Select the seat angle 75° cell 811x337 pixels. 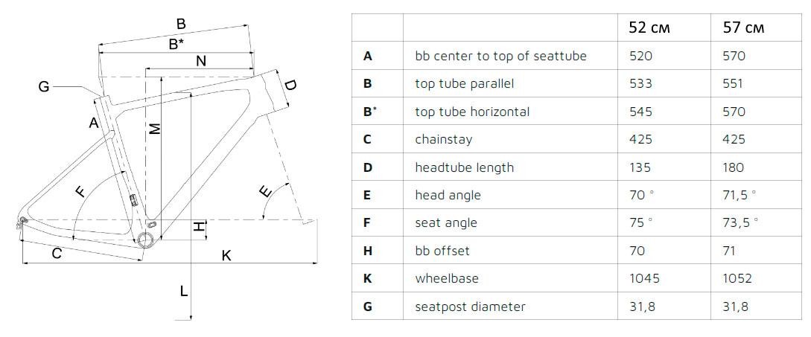click(x=641, y=222)
